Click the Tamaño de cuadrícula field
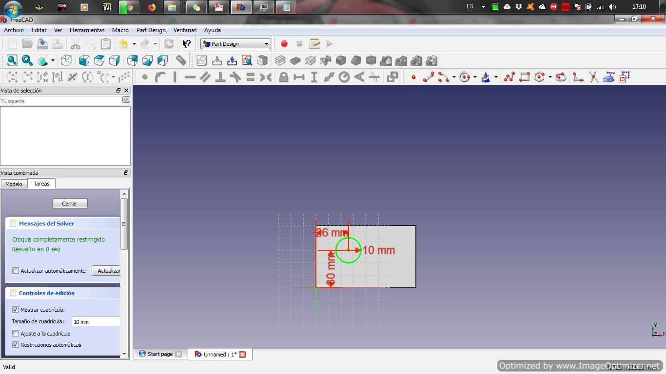Viewport: 666px width, 374px height. coord(96,322)
